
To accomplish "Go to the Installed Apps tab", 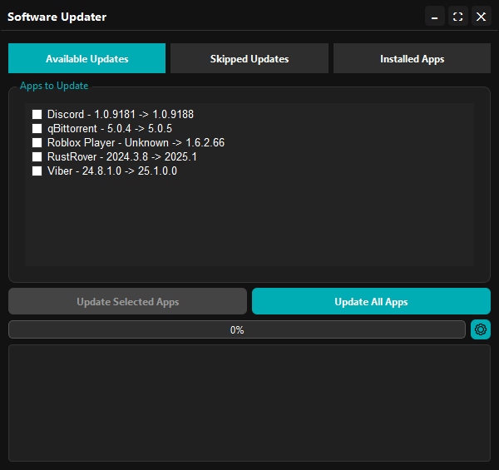I will coord(413,58).
